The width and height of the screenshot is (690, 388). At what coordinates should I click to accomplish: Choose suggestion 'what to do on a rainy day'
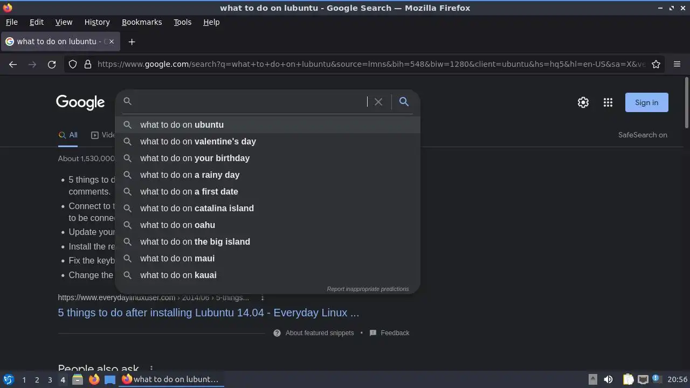point(267,175)
